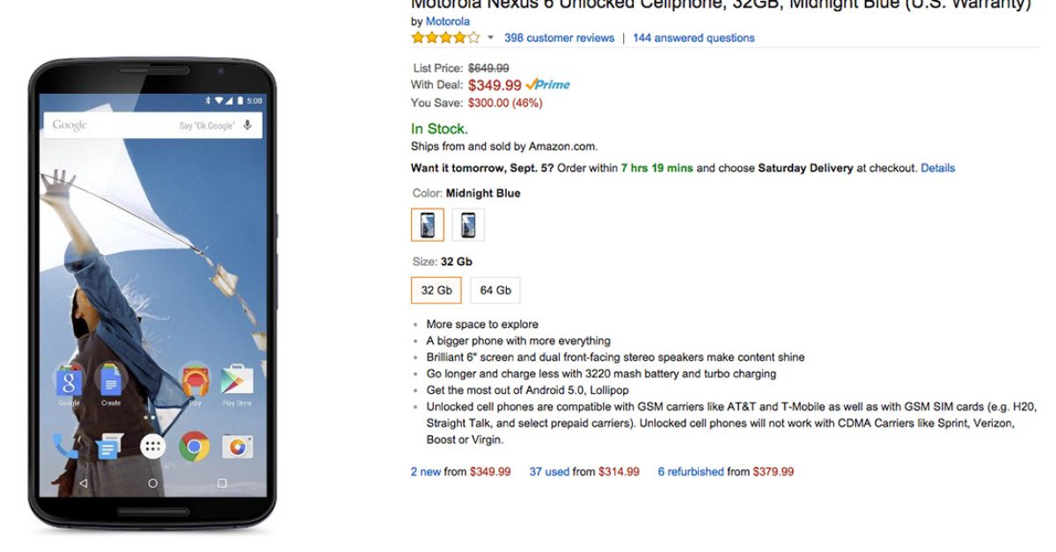Open the 144 answered questions link
This screenshot has height=552, width=1056.
(693, 38)
